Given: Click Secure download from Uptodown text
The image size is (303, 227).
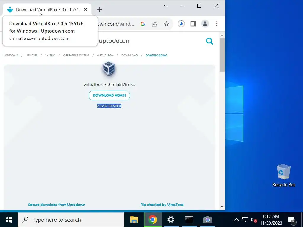Looking at the screenshot, I should pos(57,205).
